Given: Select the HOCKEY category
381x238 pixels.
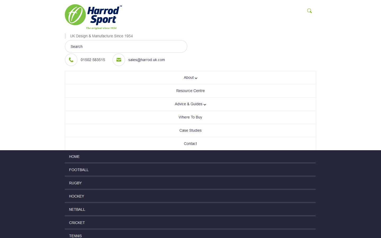Looking at the screenshot, I should click(x=76, y=196).
